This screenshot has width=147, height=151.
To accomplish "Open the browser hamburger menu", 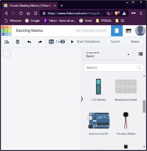I will (141, 13).
